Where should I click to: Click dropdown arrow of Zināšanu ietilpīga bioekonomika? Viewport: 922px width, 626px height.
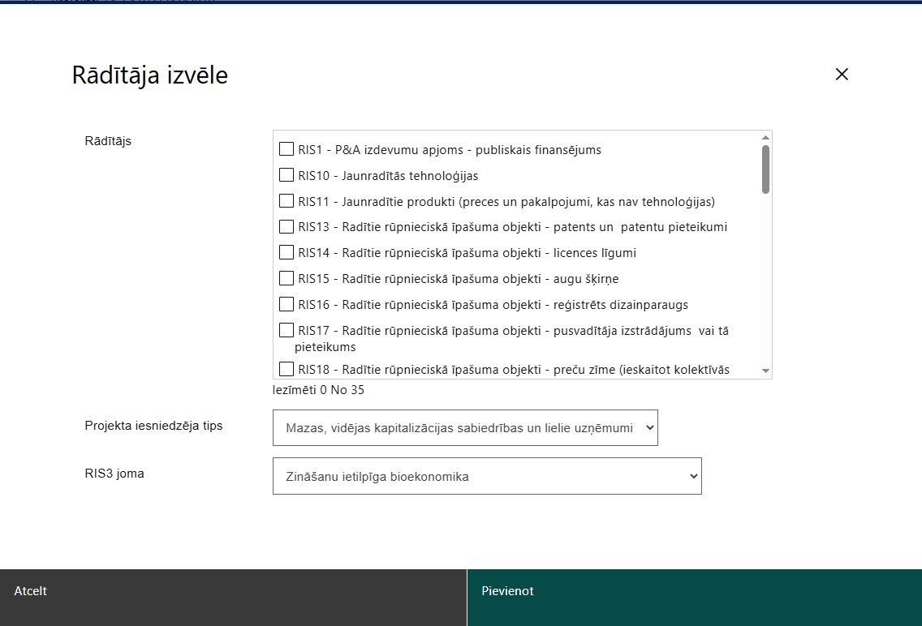(x=693, y=476)
